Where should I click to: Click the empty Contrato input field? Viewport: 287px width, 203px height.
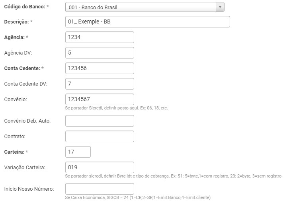[x=100, y=136]
